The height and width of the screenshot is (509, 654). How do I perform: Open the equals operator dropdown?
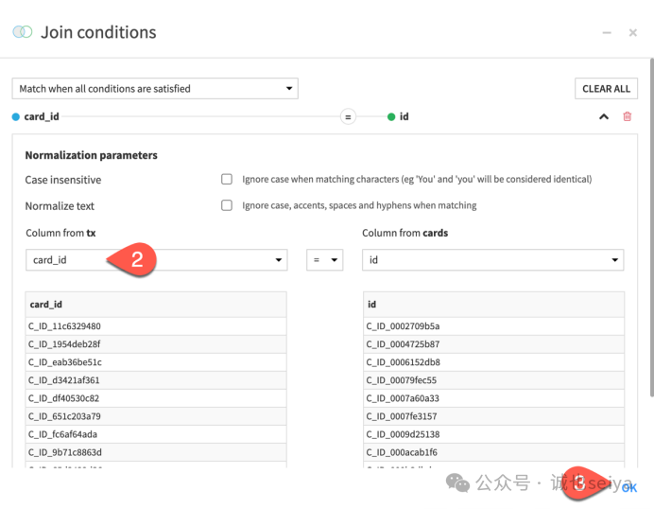pyautogui.click(x=324, y=260)
